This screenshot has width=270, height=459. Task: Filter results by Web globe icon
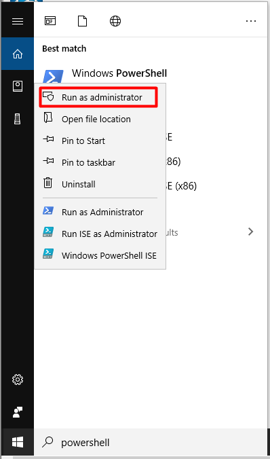[x=115, y=21]
